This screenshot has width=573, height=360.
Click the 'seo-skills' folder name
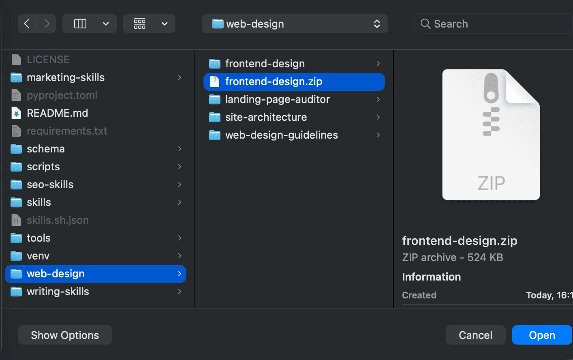tap(50, 184)
